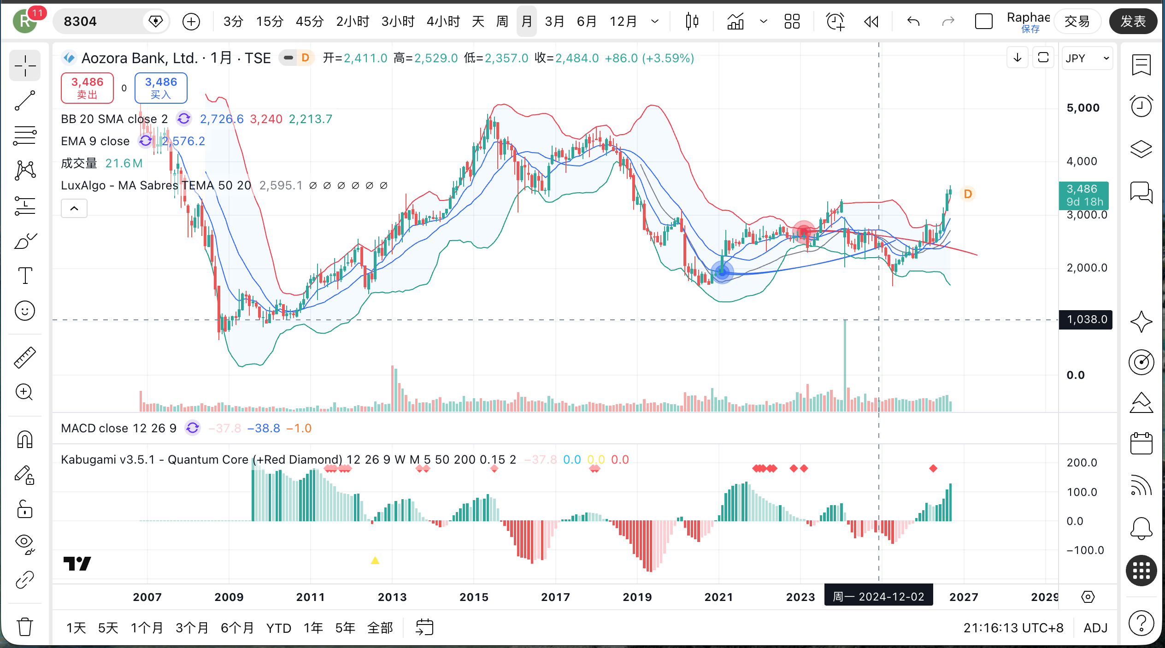The image size is (1165, 648).
Task: Toggle magnet mode for drawings
Action: coord(25,440)
